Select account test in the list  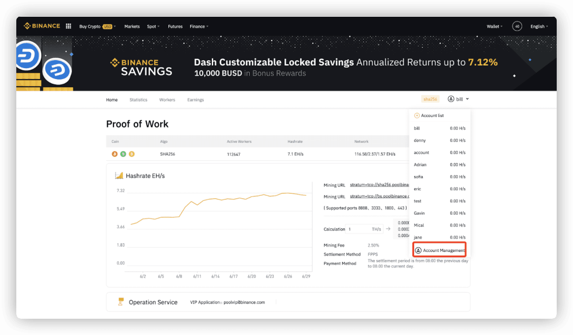(x=439, y=201)
